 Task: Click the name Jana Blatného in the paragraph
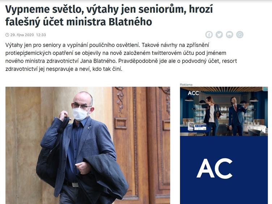98,61
